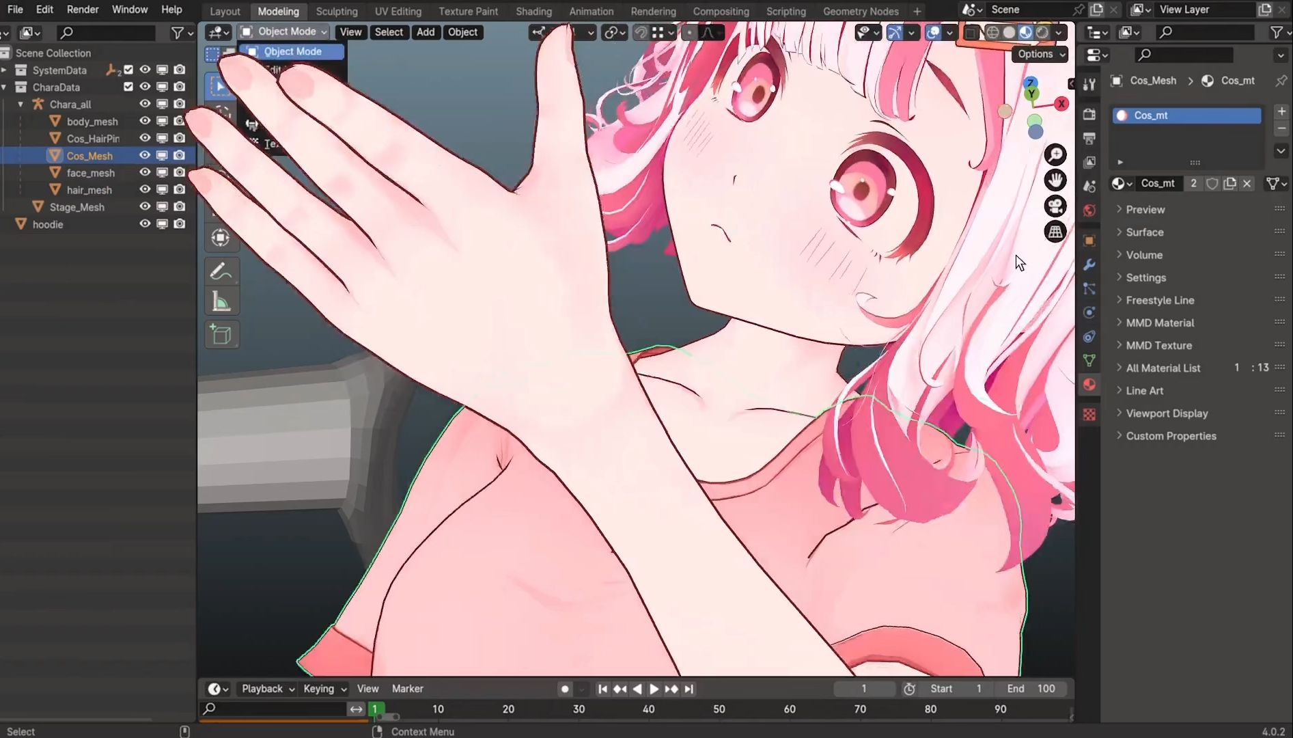This screenshot has width=1293, height=738.
Task: Expand the Surface panel
Action: click(x=1145, y=232)
